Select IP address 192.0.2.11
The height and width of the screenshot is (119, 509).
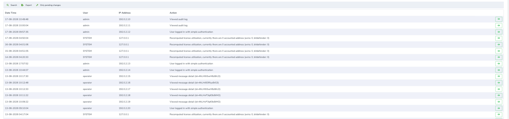[124, 26]
